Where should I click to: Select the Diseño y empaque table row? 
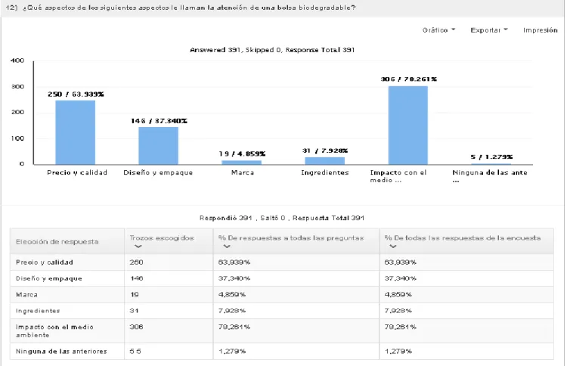(282, 278)
